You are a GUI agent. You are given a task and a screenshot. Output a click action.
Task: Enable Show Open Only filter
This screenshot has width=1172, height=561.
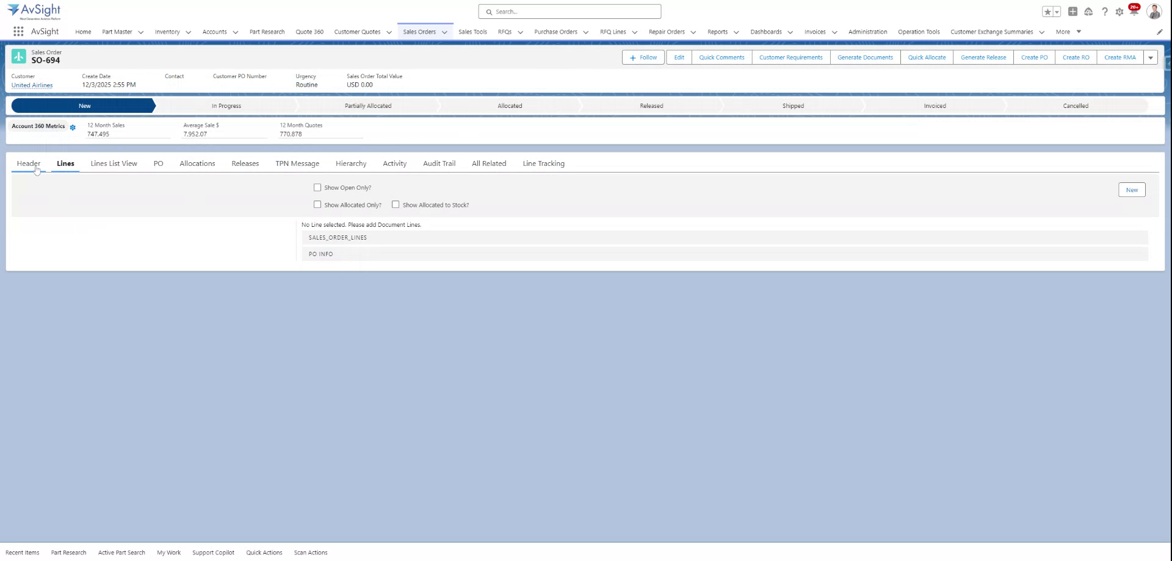[317, 187]
